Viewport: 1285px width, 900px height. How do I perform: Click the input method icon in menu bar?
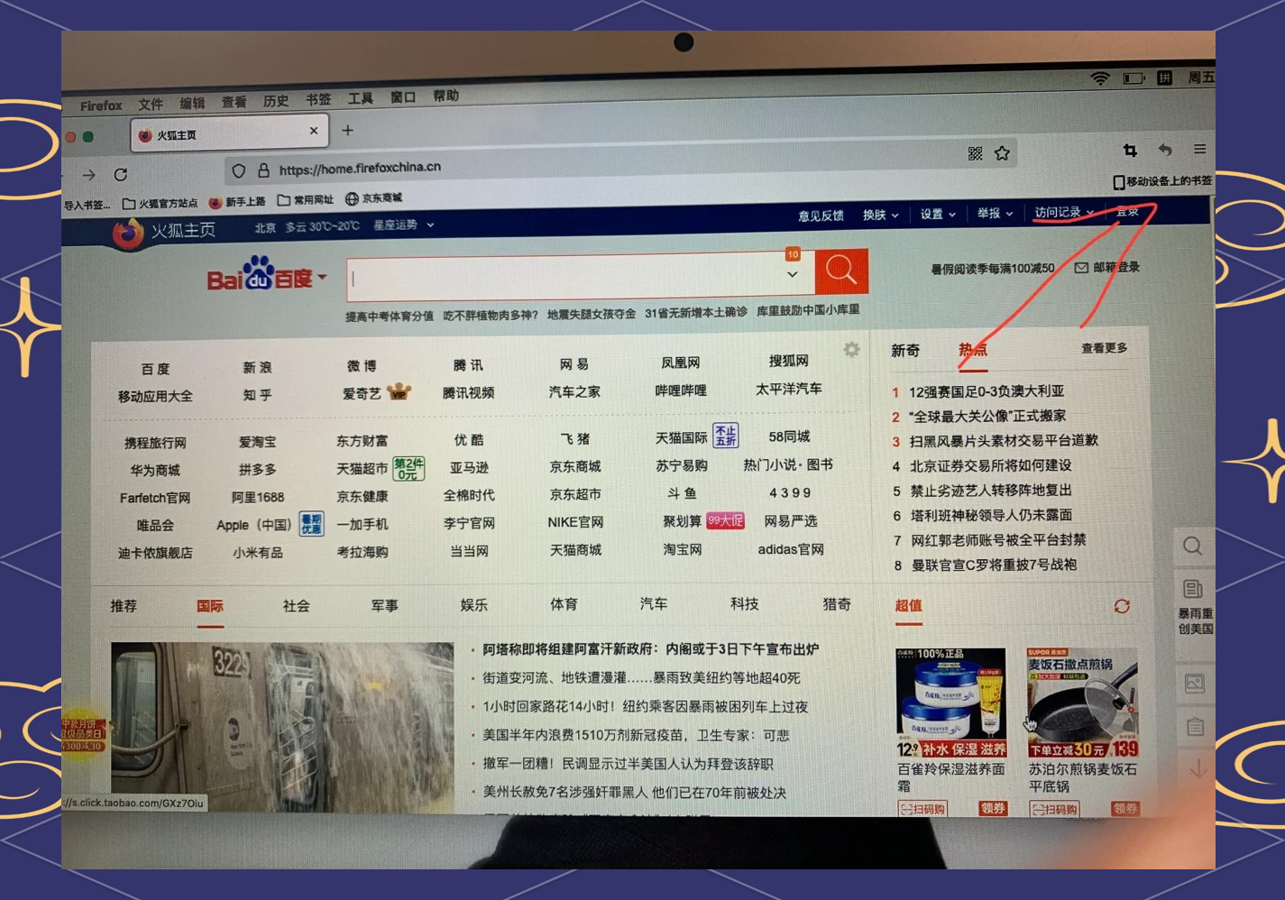pyautogui.click(x=1165, y=78)
